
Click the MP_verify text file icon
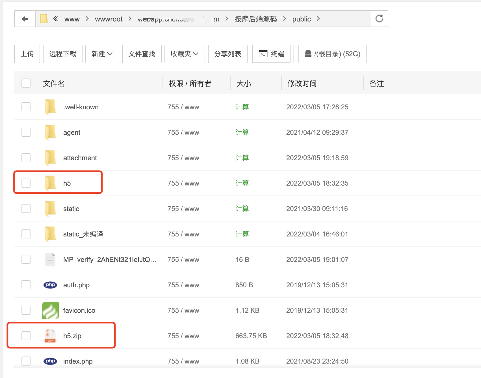point(50,259)
